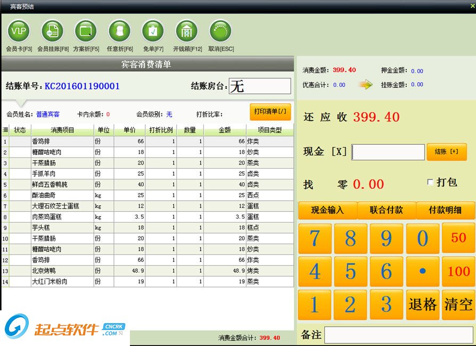Click the 退格 backspace key
476x346 pixels.
click(423, 304)
